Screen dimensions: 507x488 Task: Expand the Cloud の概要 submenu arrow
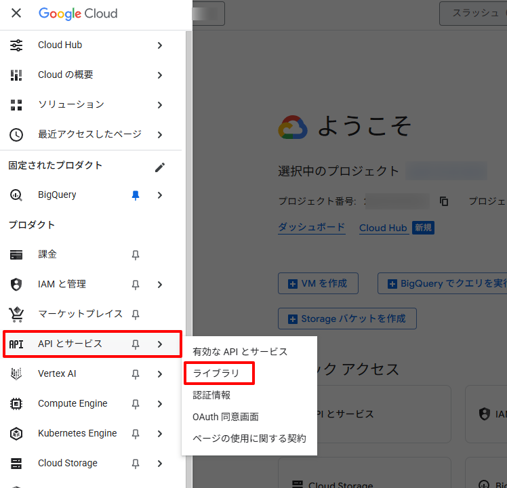[160, 75]
